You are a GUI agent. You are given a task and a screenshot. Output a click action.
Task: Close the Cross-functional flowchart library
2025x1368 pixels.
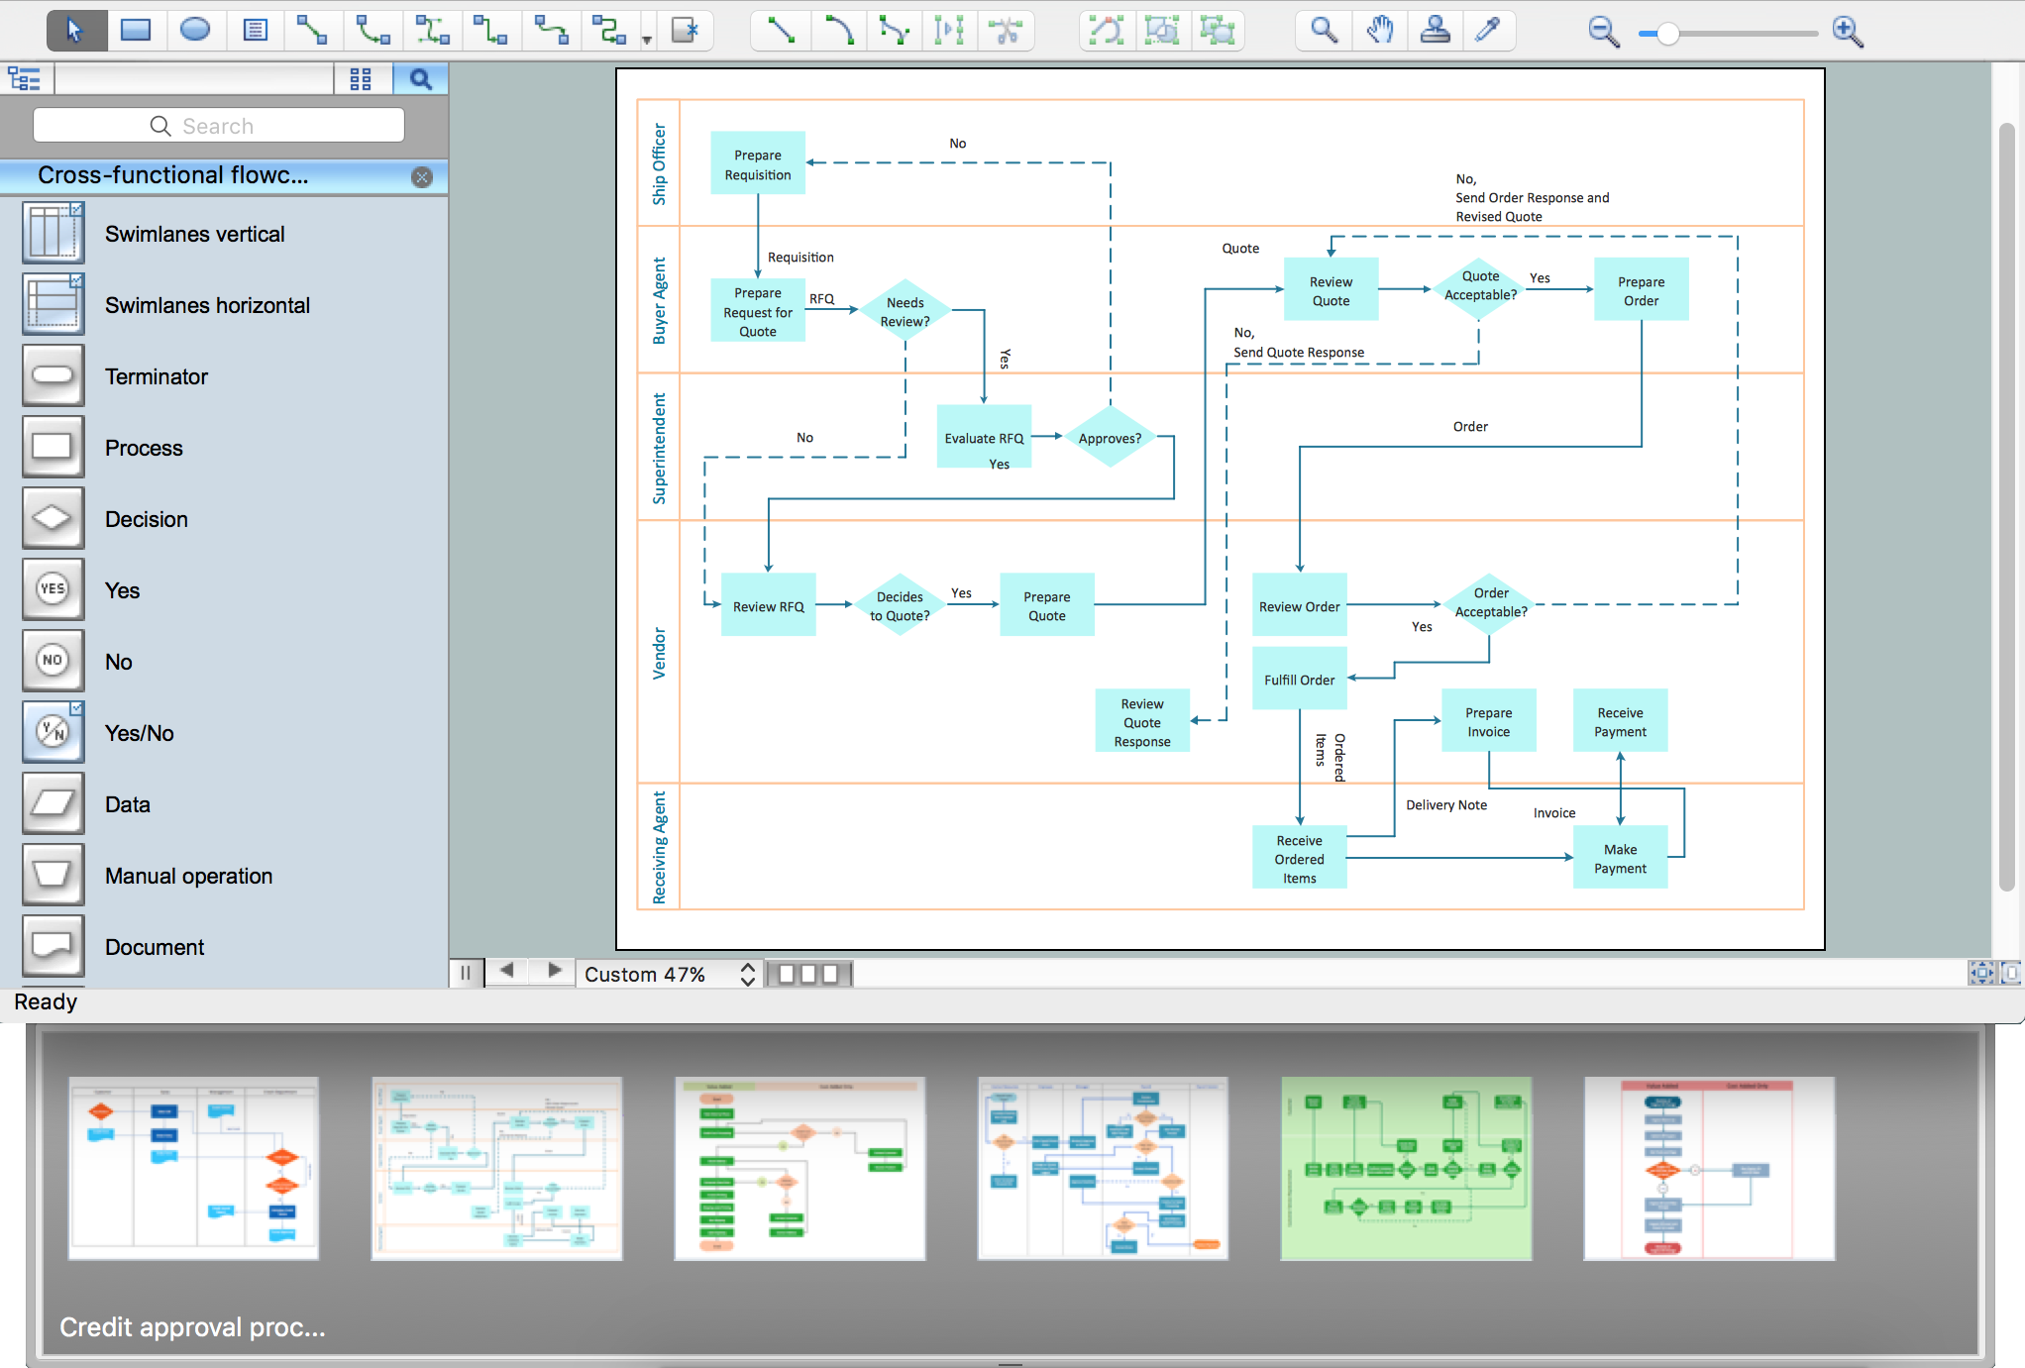[x=422, y=177]
